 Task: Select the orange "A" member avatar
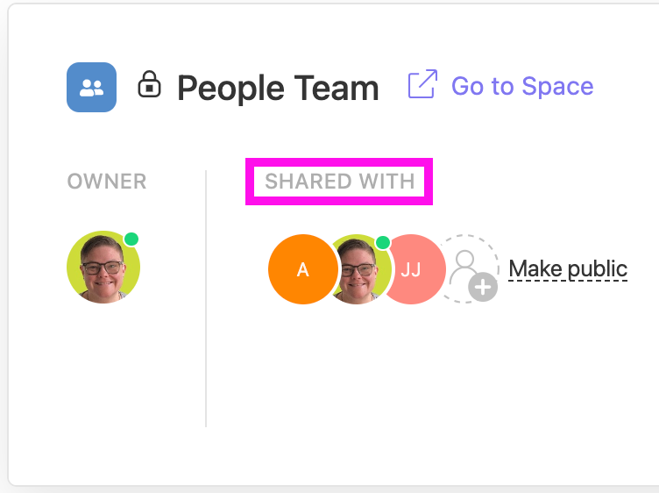[x=302, y=269]
